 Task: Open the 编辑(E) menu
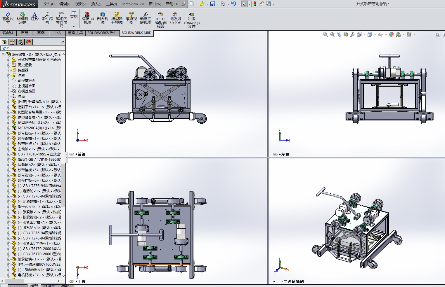[x=65, y=4]
